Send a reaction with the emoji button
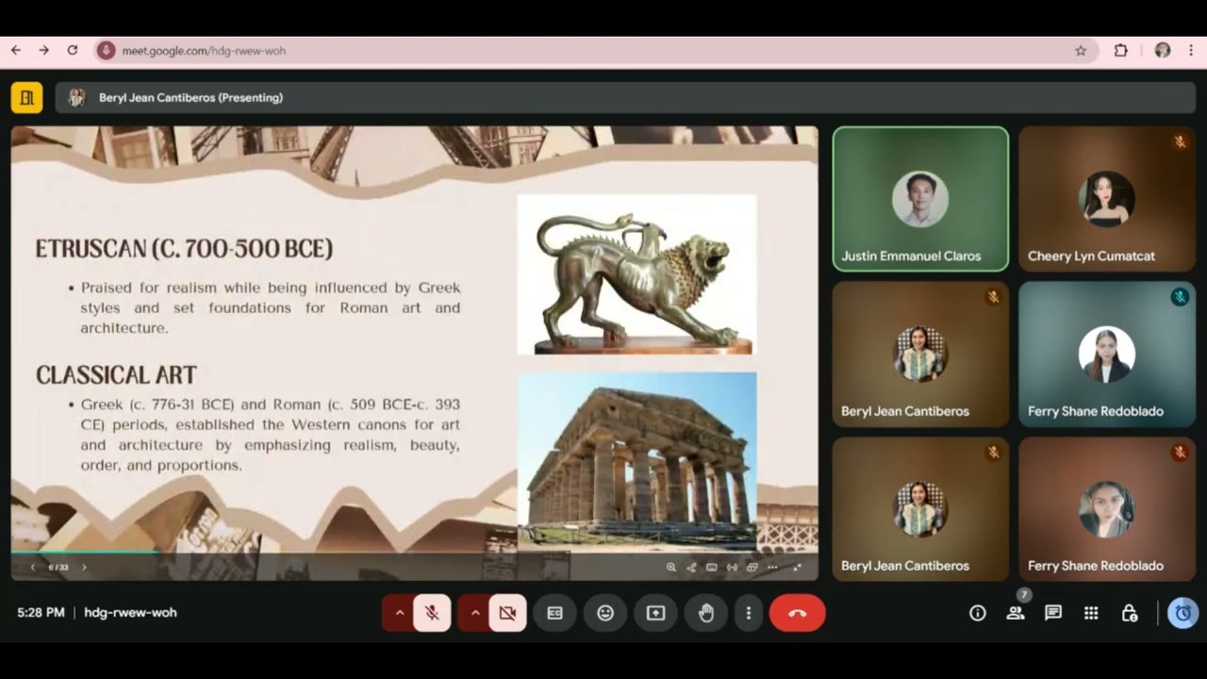 (605, 613)
